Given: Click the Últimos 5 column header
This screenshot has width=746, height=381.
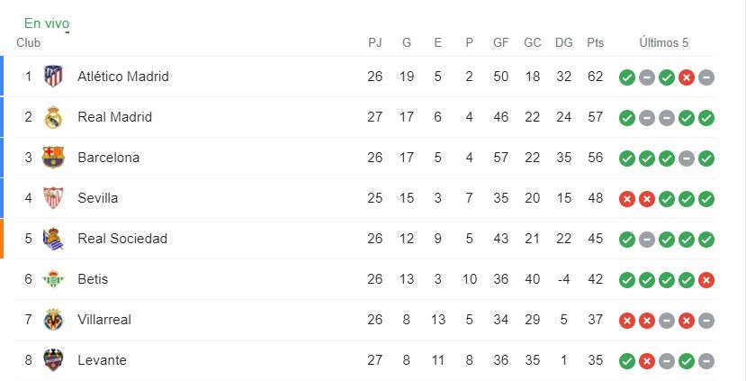Looking at the screenshot, I should click(664, 43).
